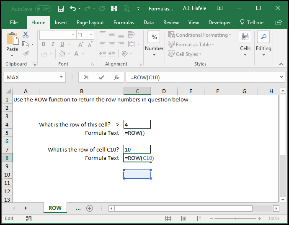
Task: Open the Customize Quick Access Toolbar arrow
Action: pyautogui.click(x=138, y=9)
